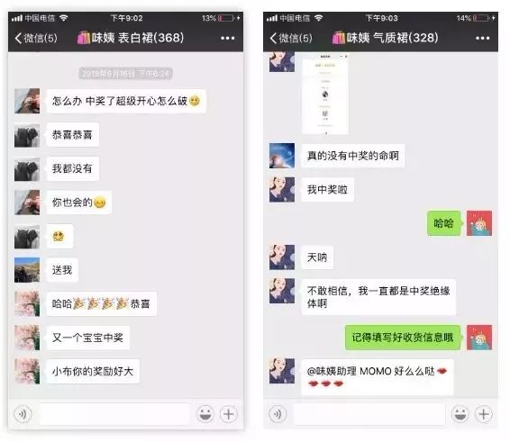Open more options in 表白裙 group chat

[227, 39]
